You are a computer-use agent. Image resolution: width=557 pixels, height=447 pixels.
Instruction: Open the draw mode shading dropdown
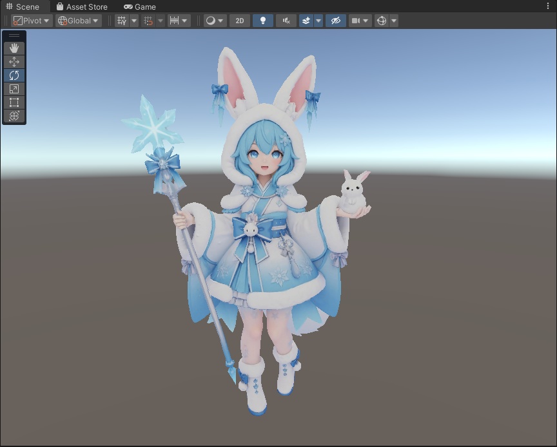[x=215, y=21]
